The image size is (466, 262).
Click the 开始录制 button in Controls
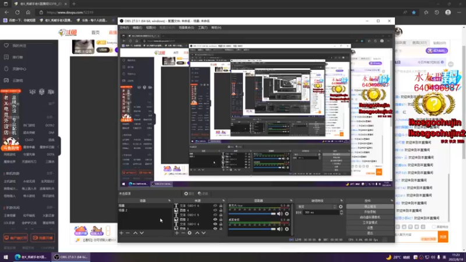pos(370,212)
